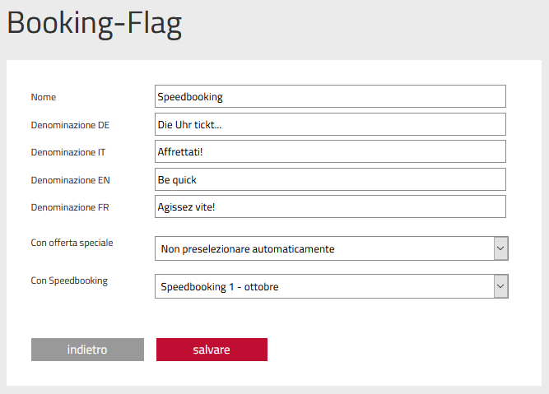Click the Booking-Flag page heading
The height and width of the screenshot is (394, 549).
click(94, 24)
